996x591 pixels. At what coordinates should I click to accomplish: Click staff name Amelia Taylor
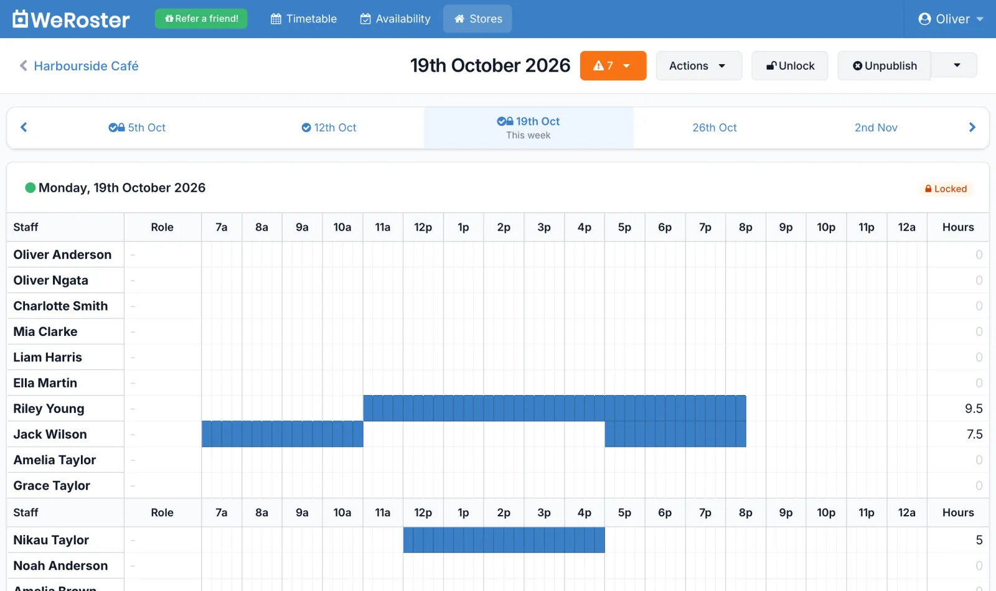click(55, 460)
